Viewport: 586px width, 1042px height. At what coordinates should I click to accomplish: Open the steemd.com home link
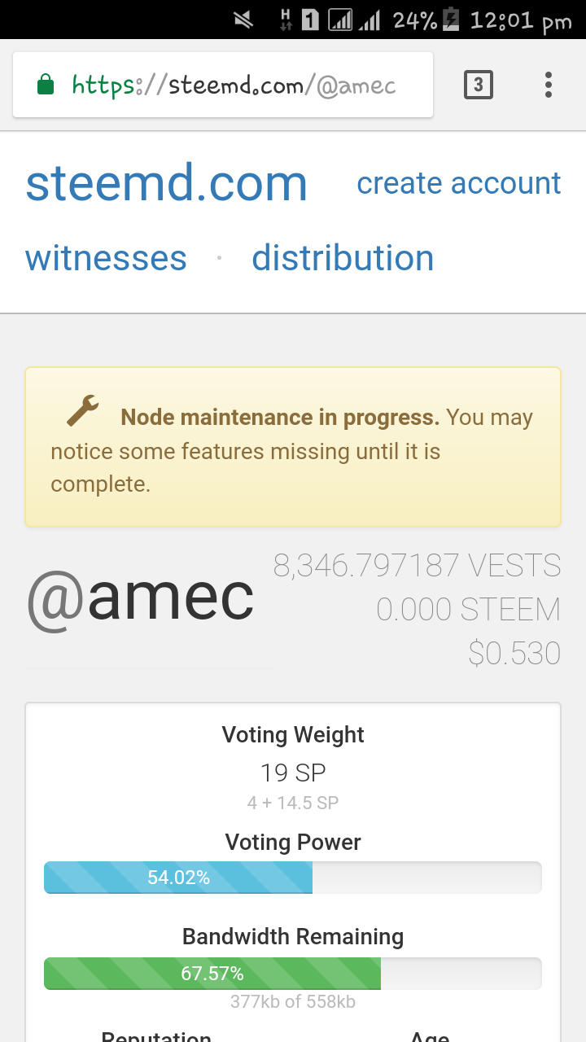click(167, 183)
